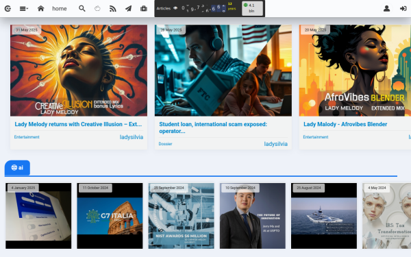Open the Student loan scam article image
This screenshot has height=257, width=411.
click(x=223, y=71)
